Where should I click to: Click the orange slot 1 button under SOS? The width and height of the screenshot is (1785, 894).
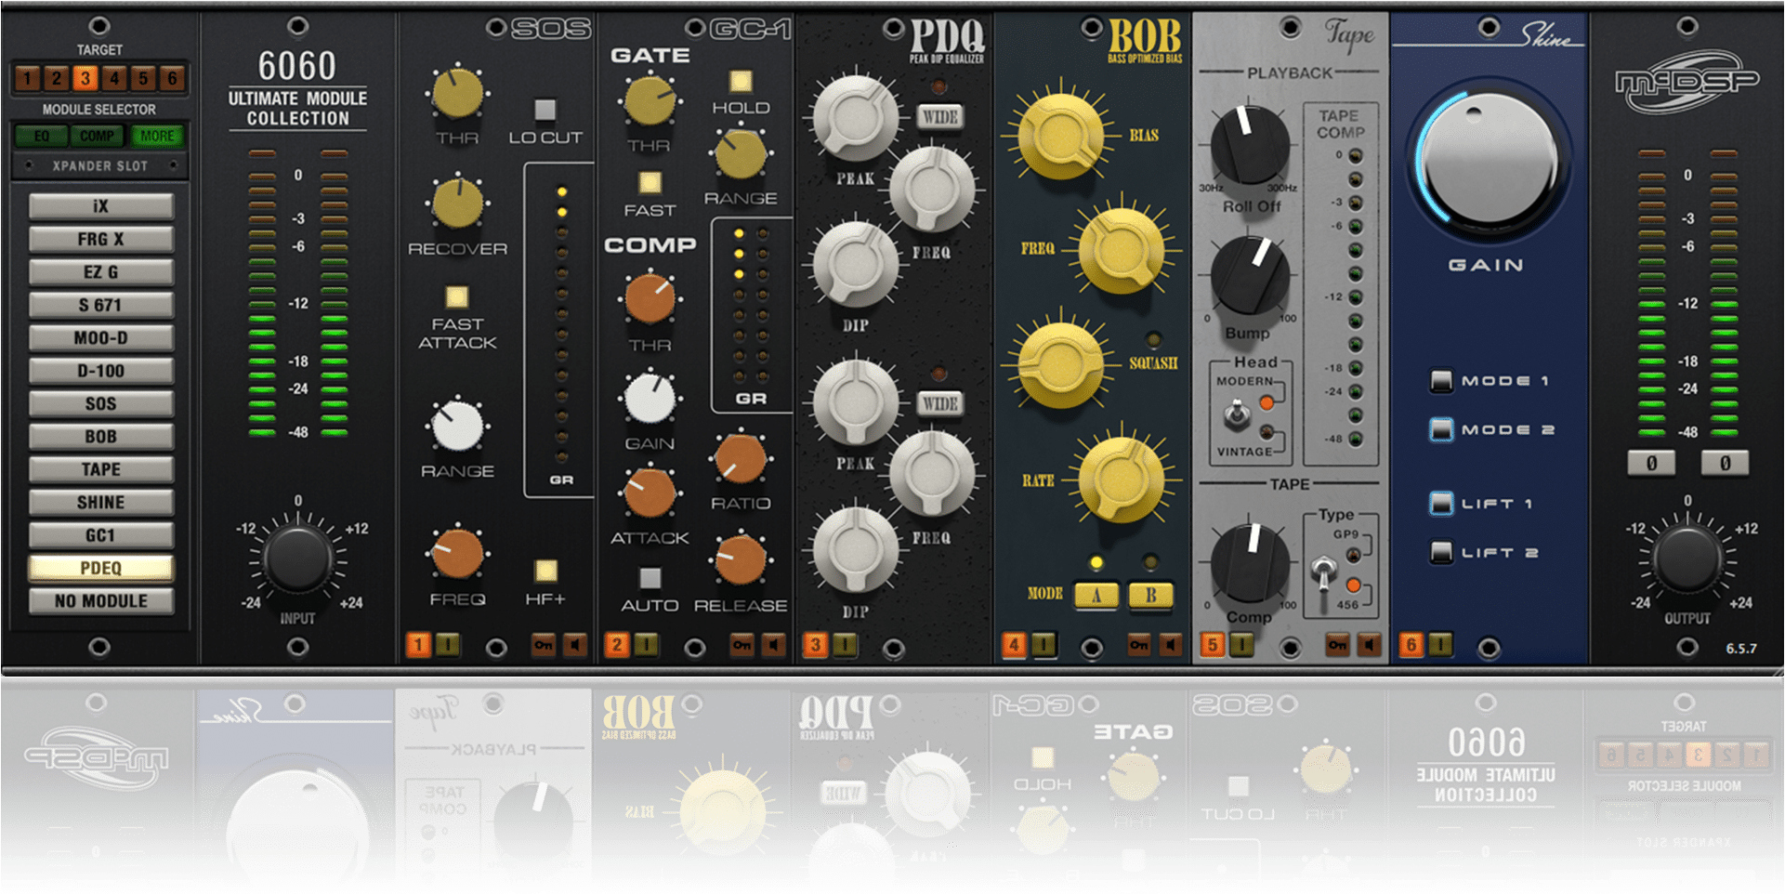[418, 645]
